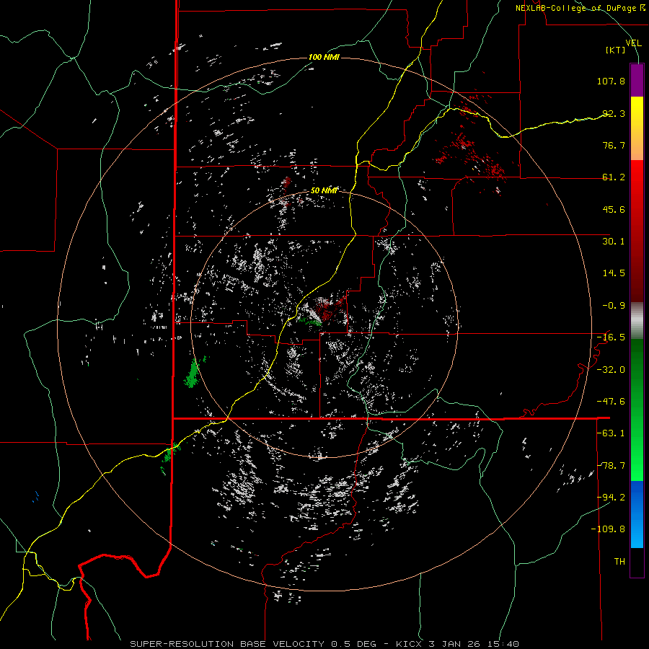This screenshot has width=649, height=649.
Task: Click the Super-Resolution Base Velocity caption text
Action: coord(324,644)
